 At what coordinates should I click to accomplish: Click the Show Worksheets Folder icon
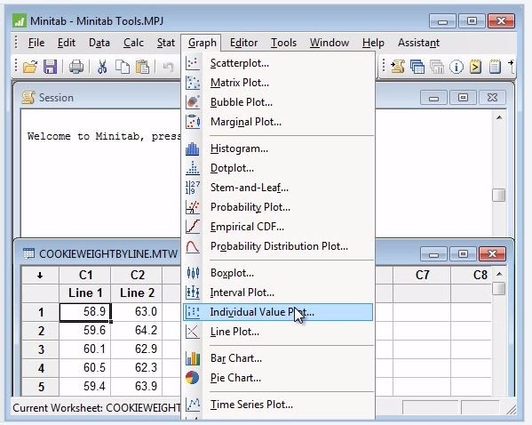[x=417, y=67]
